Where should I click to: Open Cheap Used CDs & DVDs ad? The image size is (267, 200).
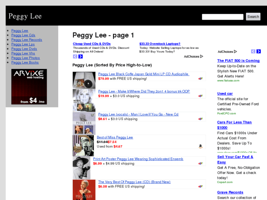(x=92, y=44)
